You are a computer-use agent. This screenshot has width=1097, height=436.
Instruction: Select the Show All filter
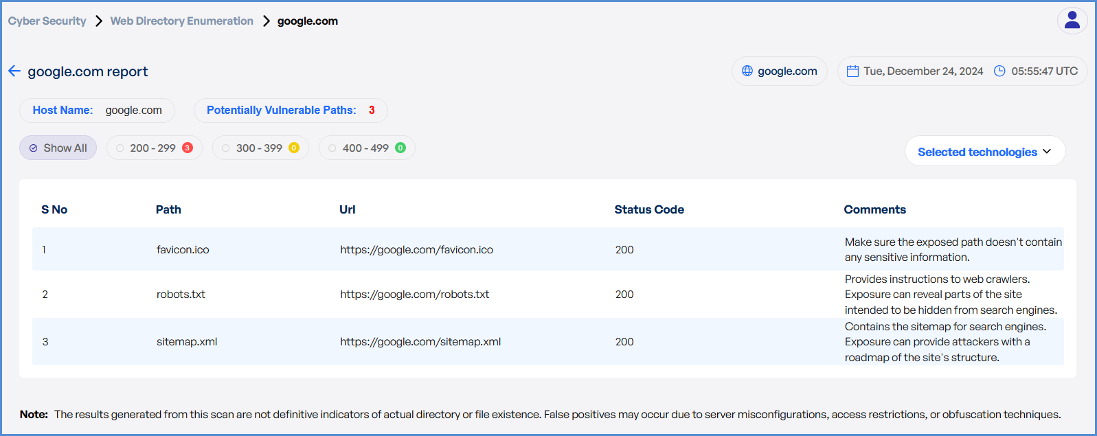(58, 148)
